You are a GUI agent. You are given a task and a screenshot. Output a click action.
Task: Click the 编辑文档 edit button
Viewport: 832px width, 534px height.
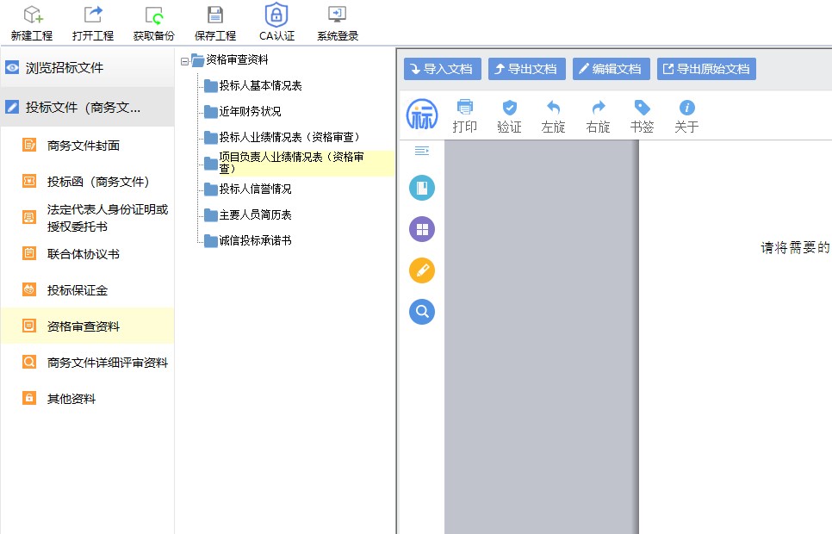point(612,69)
